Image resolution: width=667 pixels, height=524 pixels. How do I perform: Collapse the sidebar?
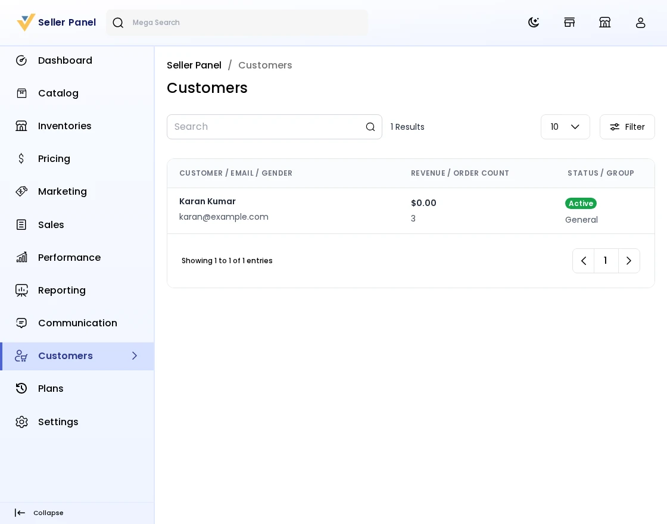pyautogui.click(x=39, y=513)
